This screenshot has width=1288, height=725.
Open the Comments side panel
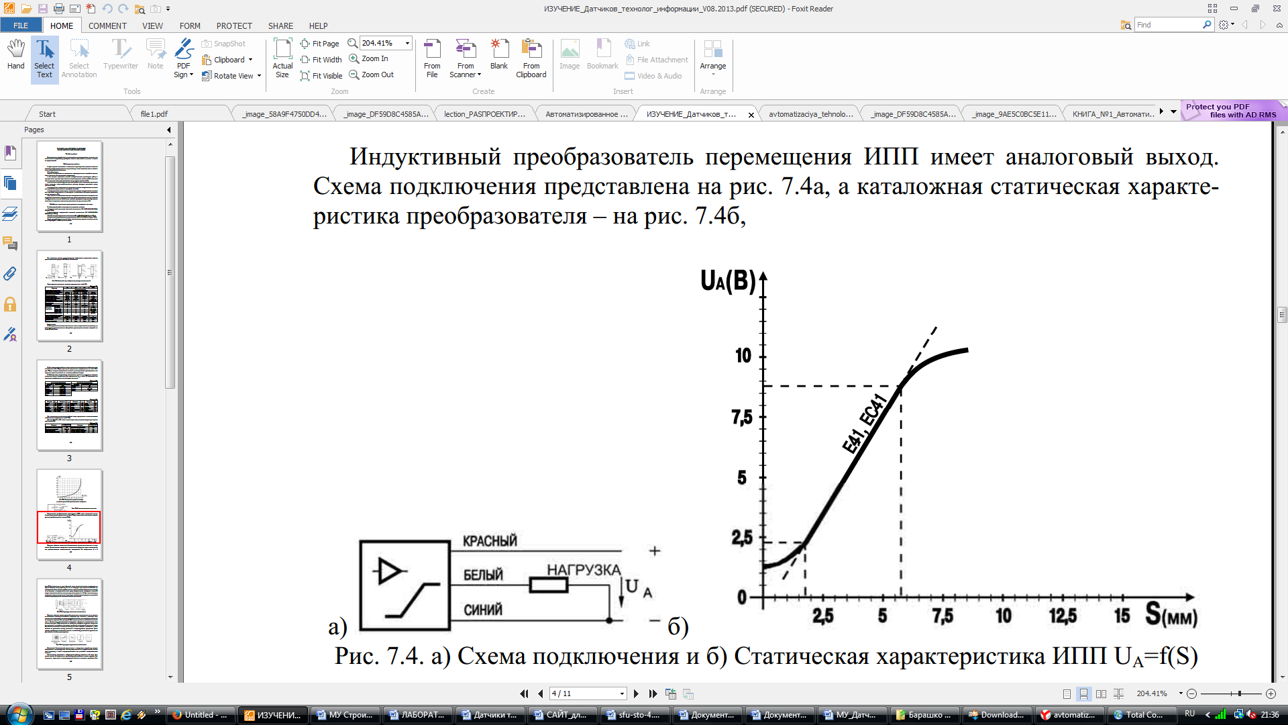(10, 244)
